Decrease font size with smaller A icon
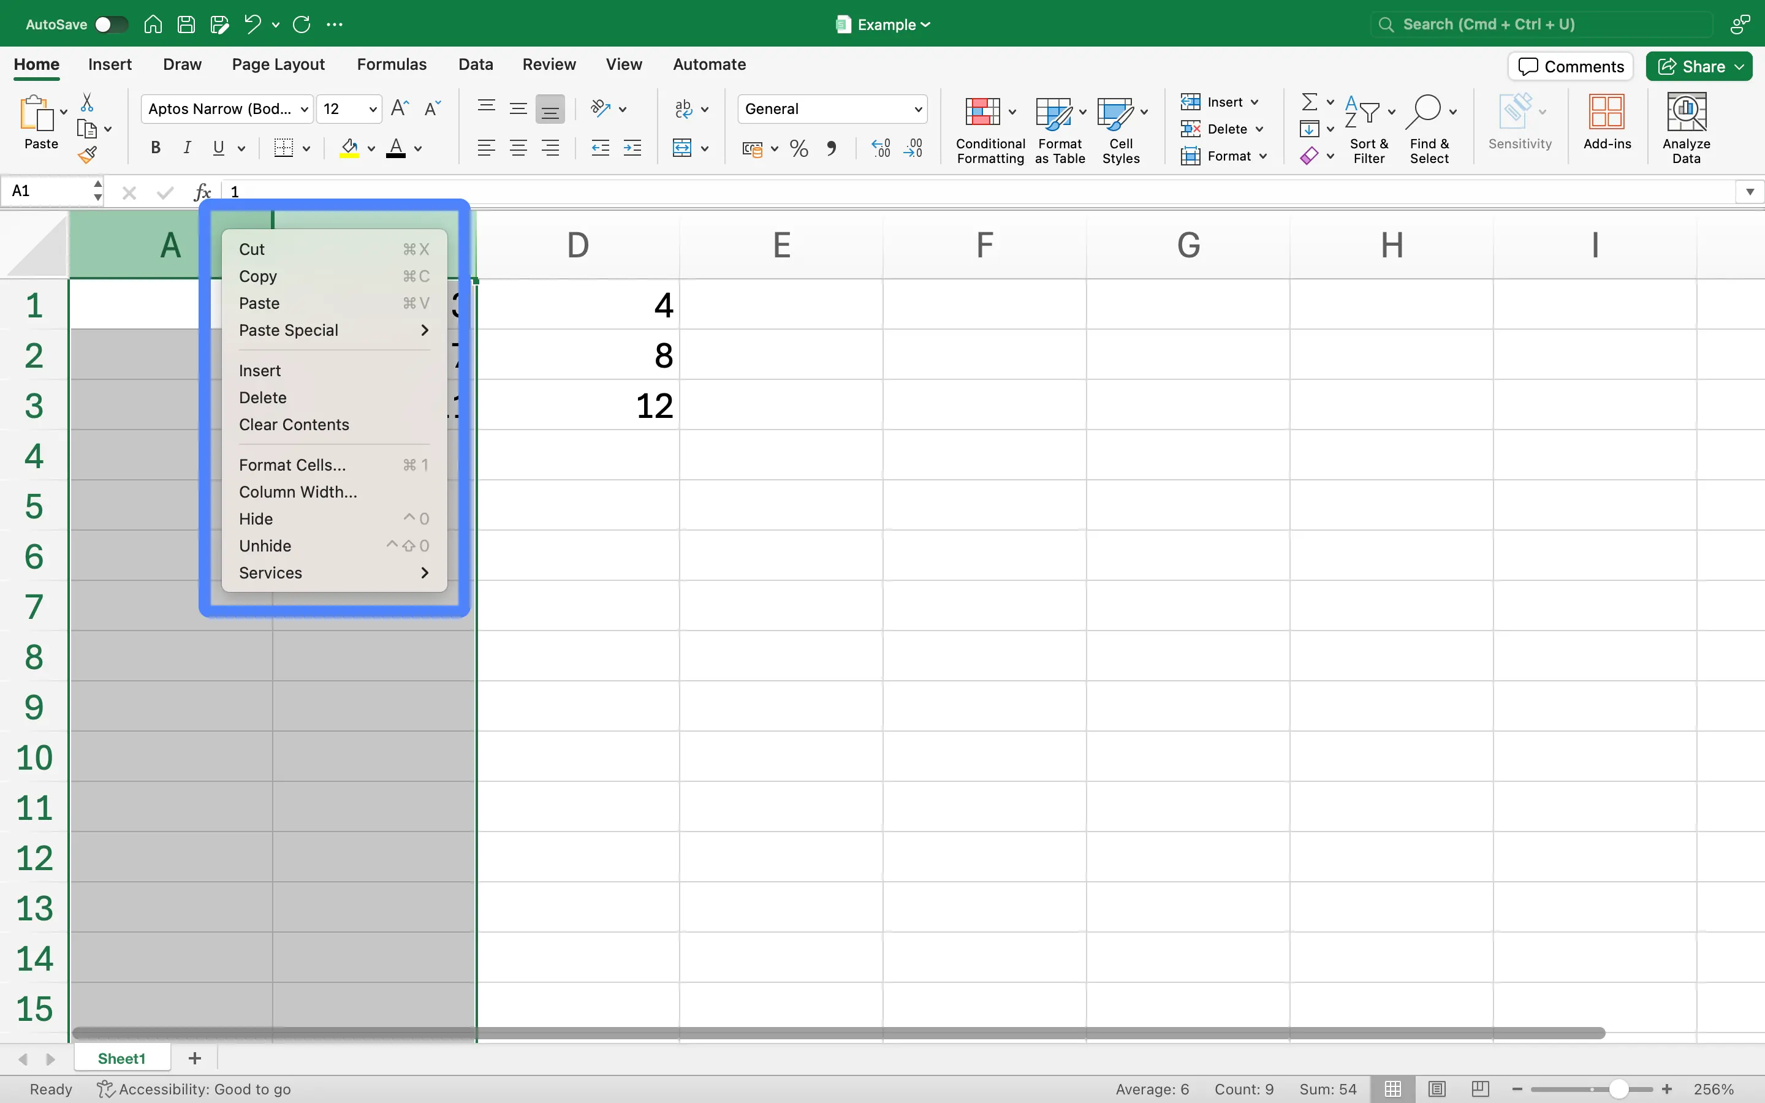The image size is (1765, 1103). click(433, 108)
